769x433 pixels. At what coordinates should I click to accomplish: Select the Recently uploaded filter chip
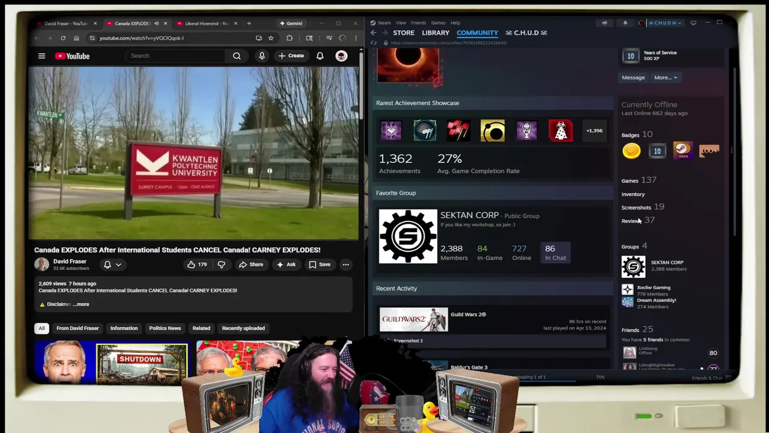pos(243,328)
